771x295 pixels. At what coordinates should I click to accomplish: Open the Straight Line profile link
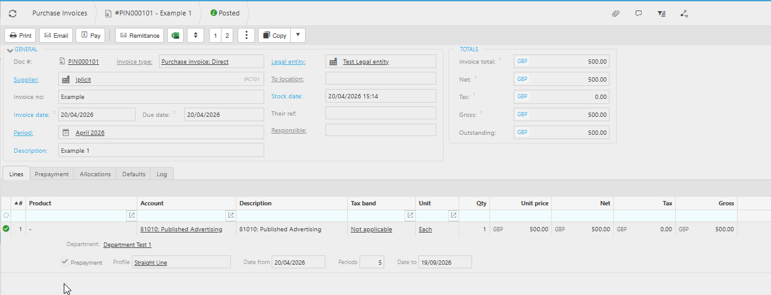150,263
